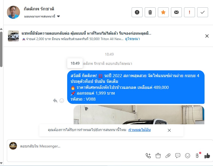Mark conversation done with checkmark button
This screenshot has width=213, height=166.
pyautogui.click(x=203, y=12)
